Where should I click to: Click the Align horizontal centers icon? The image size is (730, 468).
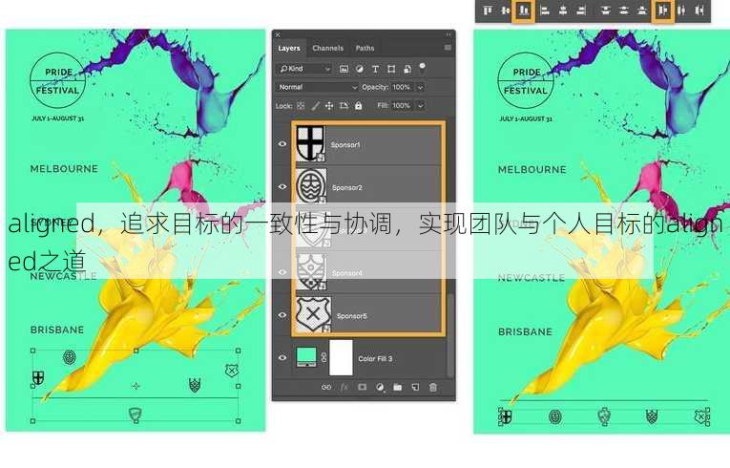click(x=563, y=11)
